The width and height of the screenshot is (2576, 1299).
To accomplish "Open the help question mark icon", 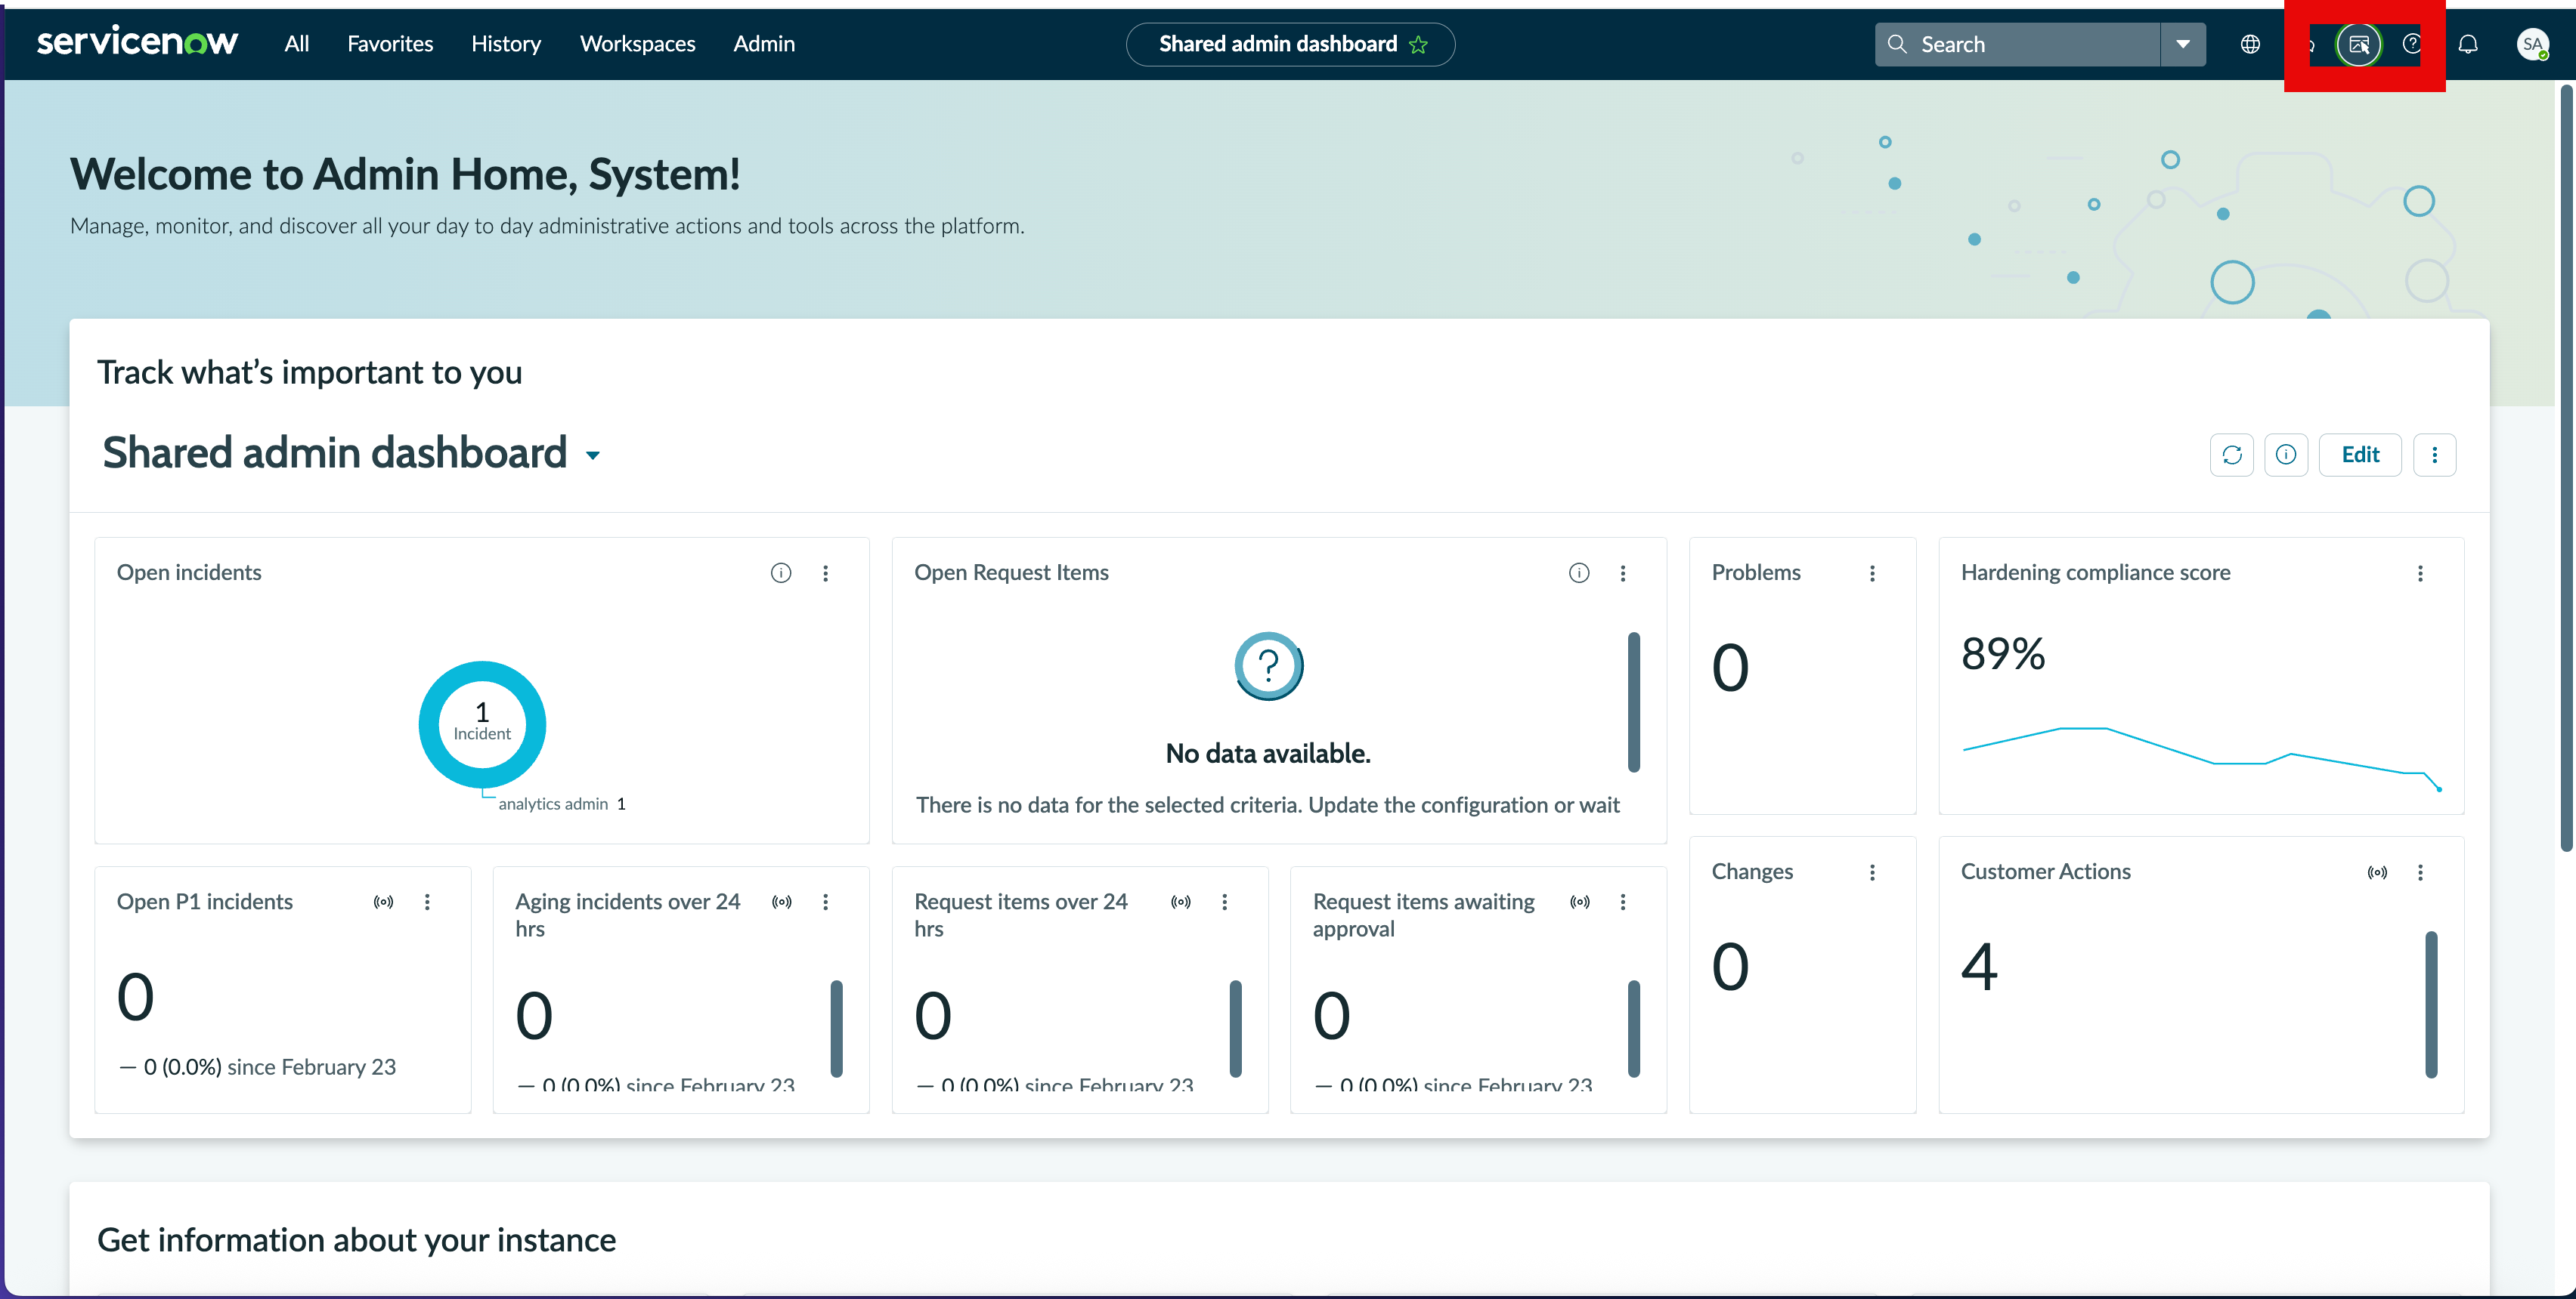I will (x=2412, y=44).
